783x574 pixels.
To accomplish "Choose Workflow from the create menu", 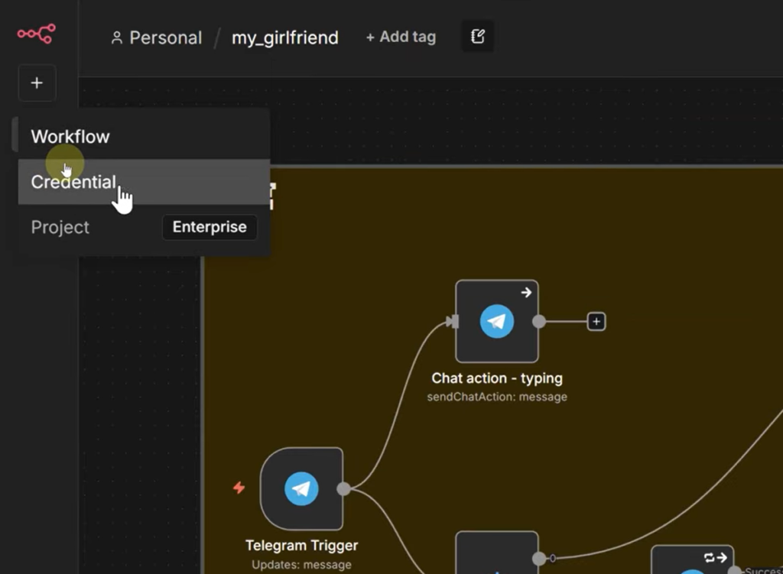I will [70, 137].
